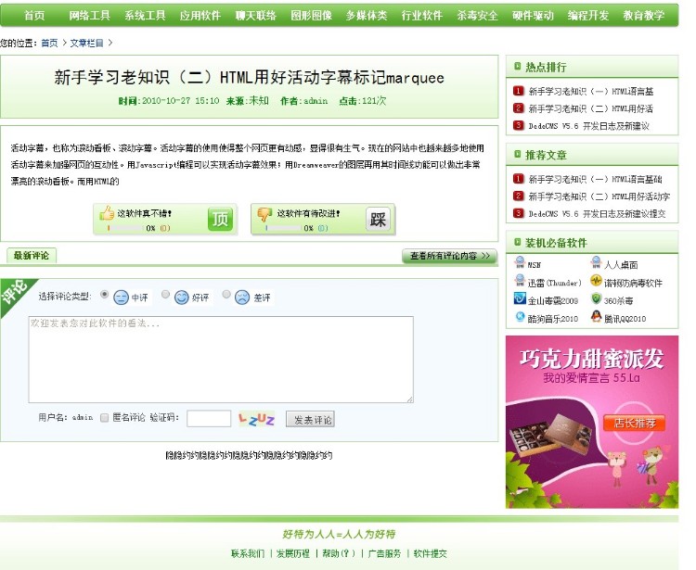Open second 热点排行 article HTML用好活
Screen dimensions: 696x570
(591, 108)
